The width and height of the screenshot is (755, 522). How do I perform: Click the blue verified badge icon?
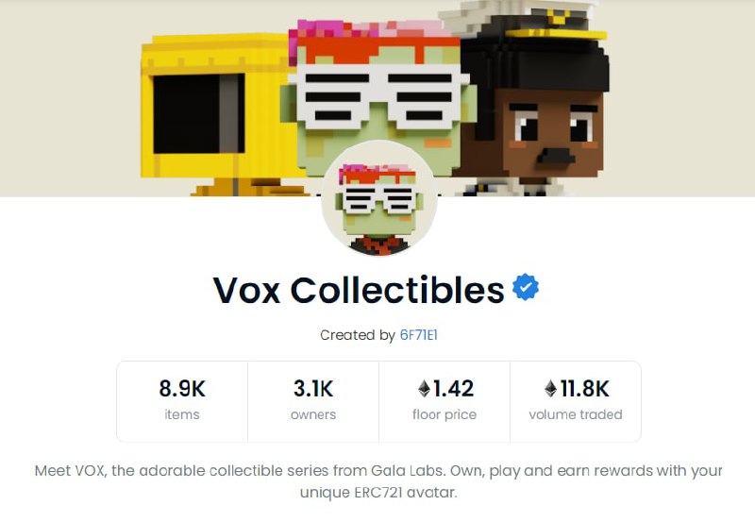tap(526, 288)
